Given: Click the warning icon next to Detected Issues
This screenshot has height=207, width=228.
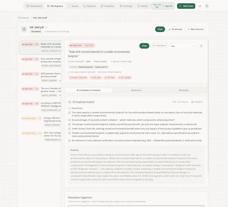Looking at the screenshot, I should [69, 108].
